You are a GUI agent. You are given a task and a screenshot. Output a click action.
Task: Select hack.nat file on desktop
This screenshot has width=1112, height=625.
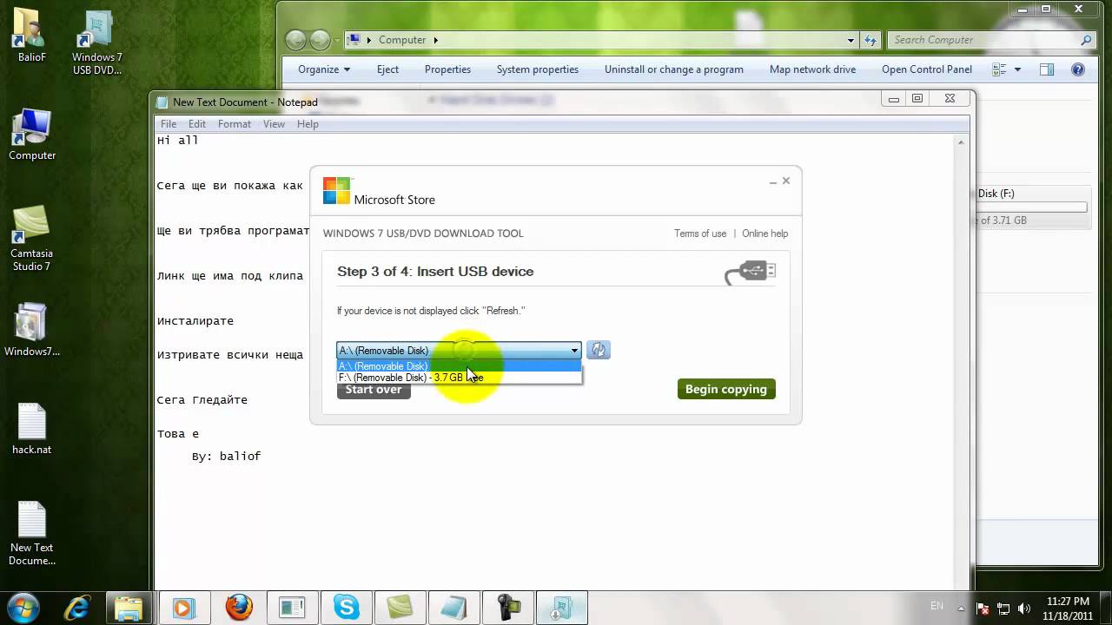[x=32, y=429]
